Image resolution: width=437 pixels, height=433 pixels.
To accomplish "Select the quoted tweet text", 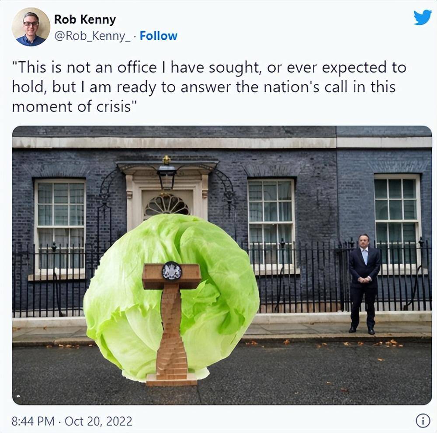I will click(x=209, y=87).
